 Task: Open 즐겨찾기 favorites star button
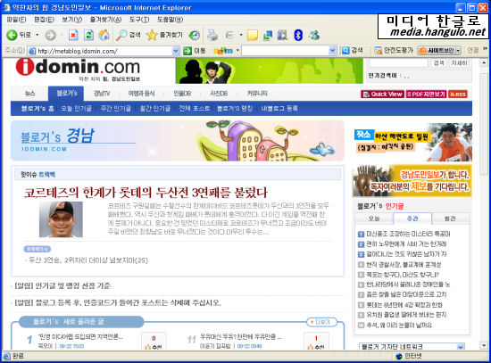click(165, 35)
